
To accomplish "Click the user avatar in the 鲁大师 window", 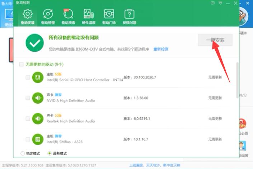I will pos(243,17).
